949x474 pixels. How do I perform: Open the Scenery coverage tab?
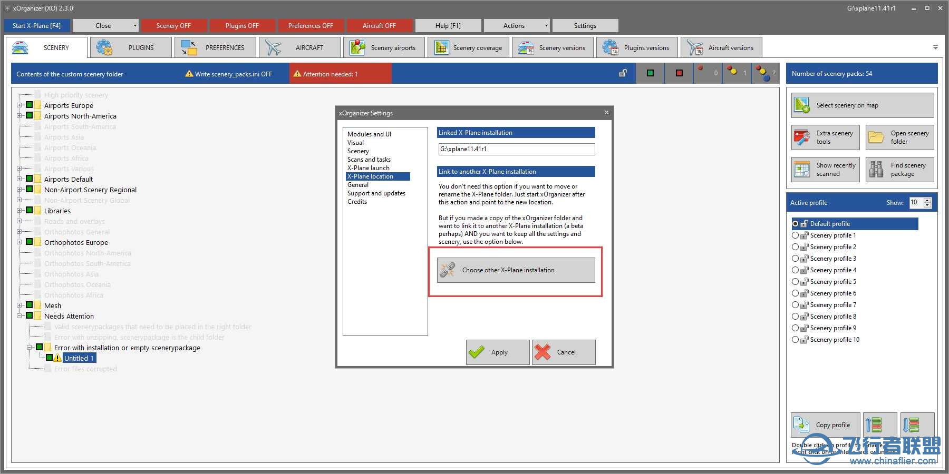(x=468, y=48)
